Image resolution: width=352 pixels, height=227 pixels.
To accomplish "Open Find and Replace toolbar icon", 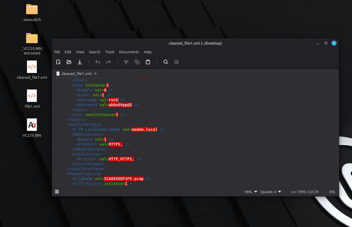I will pos(176,62).
